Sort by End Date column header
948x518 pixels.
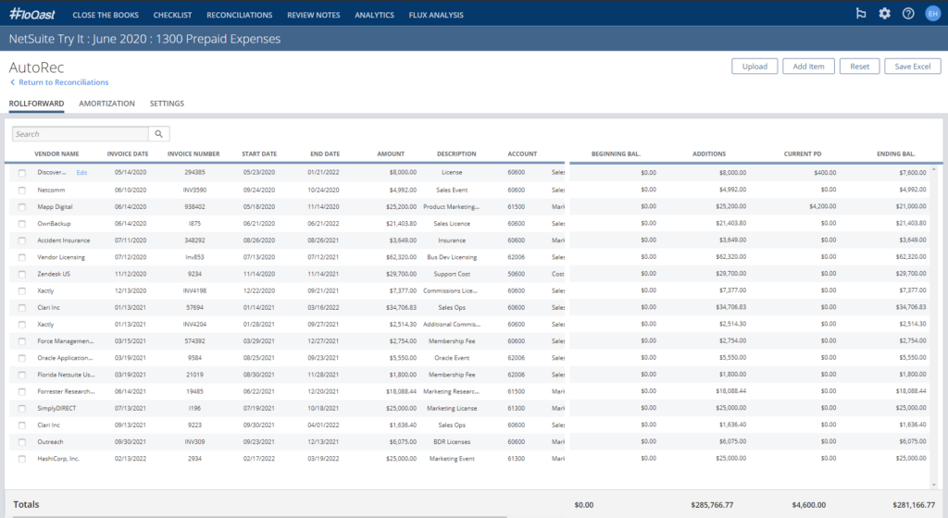click(325, 154)
